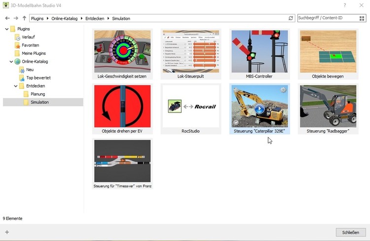Select Steuerung Radbagger plugin
370x241 pixels.
[328, 109]
